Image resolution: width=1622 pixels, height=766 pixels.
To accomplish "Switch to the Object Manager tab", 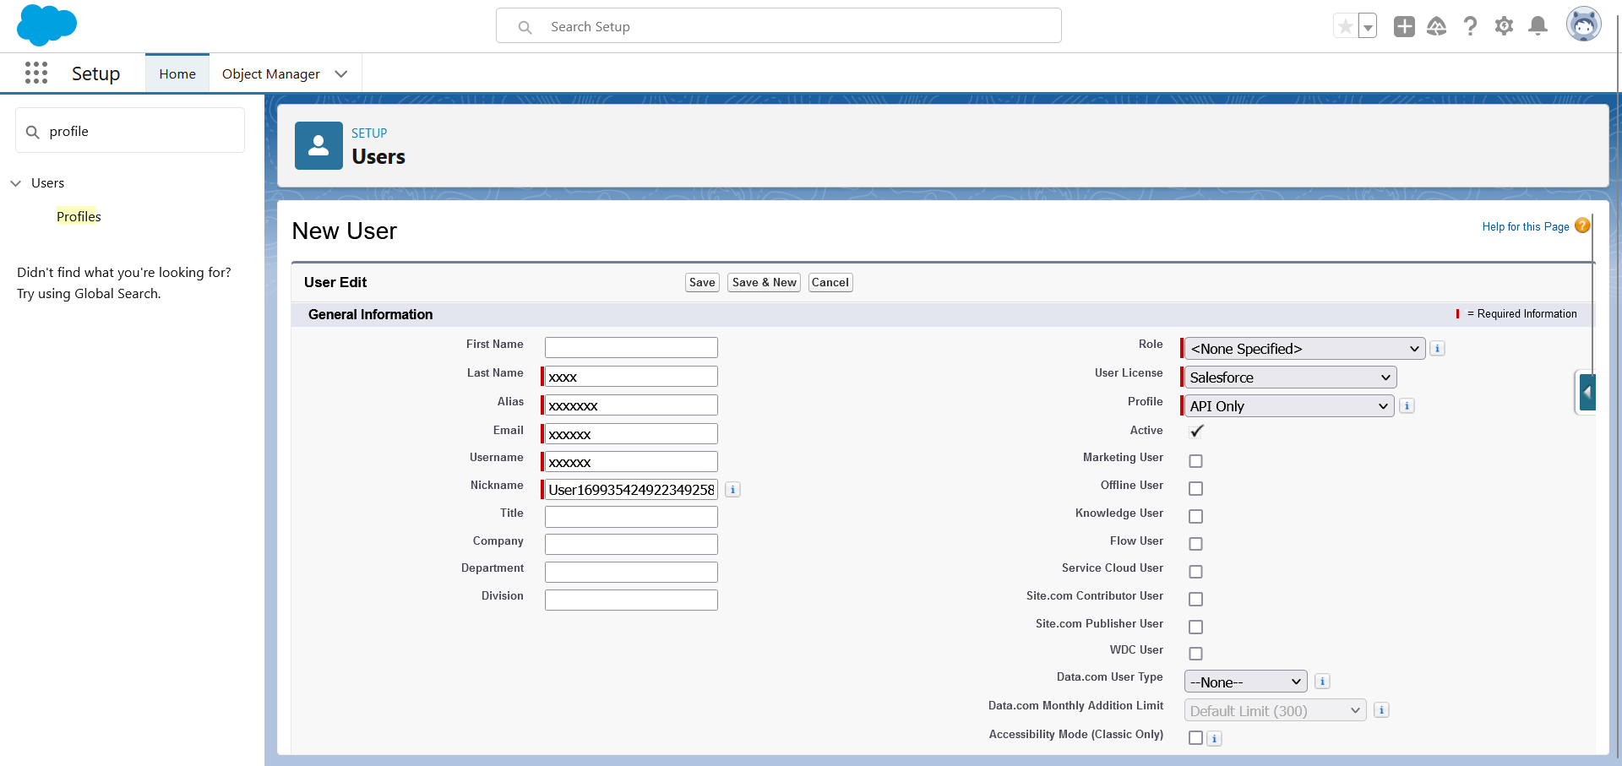I will [270, 74].
